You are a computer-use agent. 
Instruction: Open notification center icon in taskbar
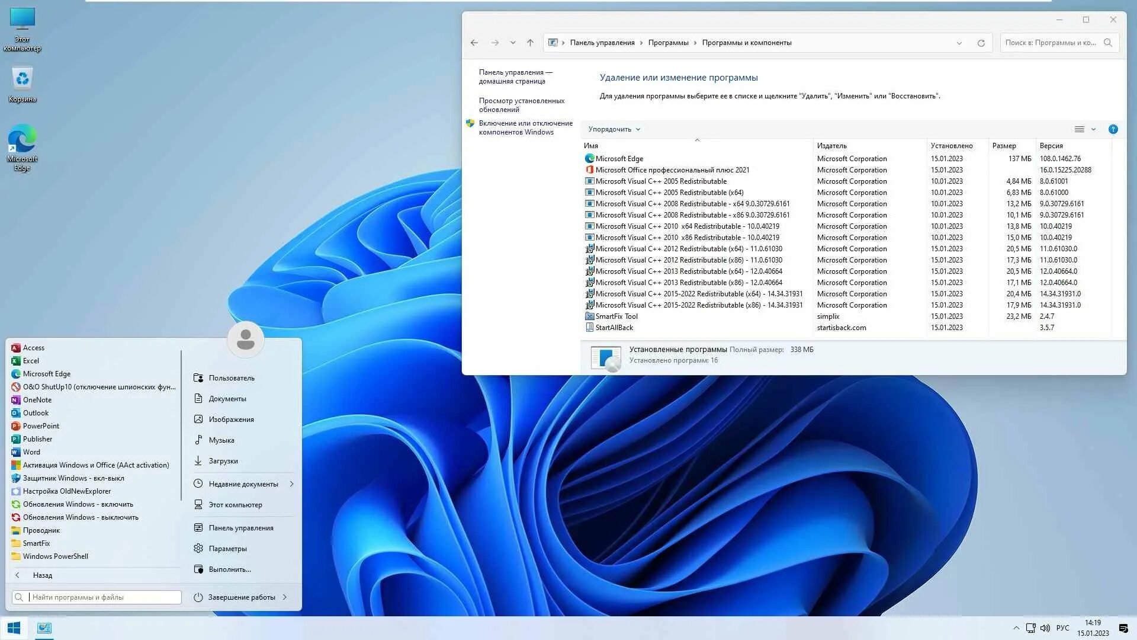(x=1123, y=628)
